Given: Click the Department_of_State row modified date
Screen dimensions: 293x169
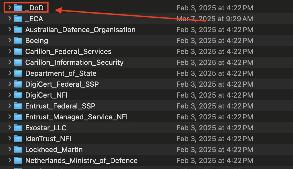Looking at the screenshot, I should (215, 73).
